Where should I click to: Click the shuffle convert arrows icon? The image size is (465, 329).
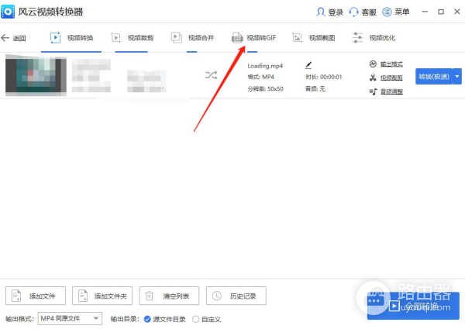[x=211, y=75]
